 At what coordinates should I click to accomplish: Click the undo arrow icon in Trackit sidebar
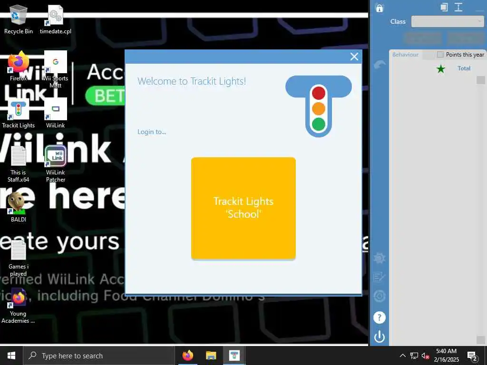pos(379,65)
